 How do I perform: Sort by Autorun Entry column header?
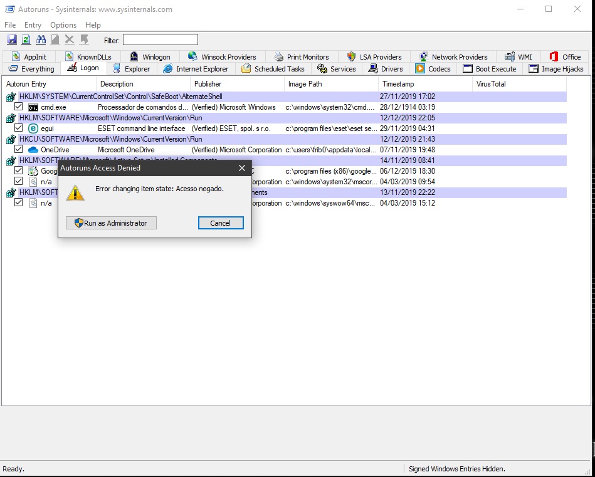(x=50, y=84)
